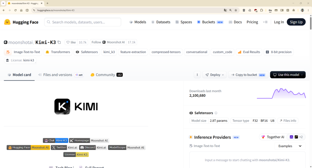Viewport: 312px width, 168px height.
Task: Go to Models in the top navigation
Action: click(138, 22)
